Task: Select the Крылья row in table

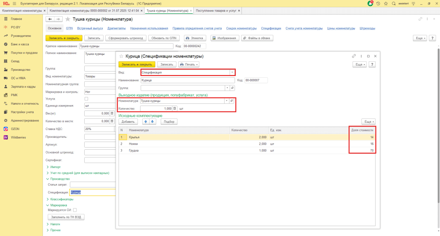Action: (x=247, y=137)
